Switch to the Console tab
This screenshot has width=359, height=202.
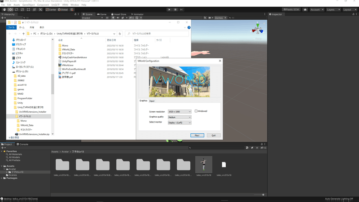tap(22, 144)
